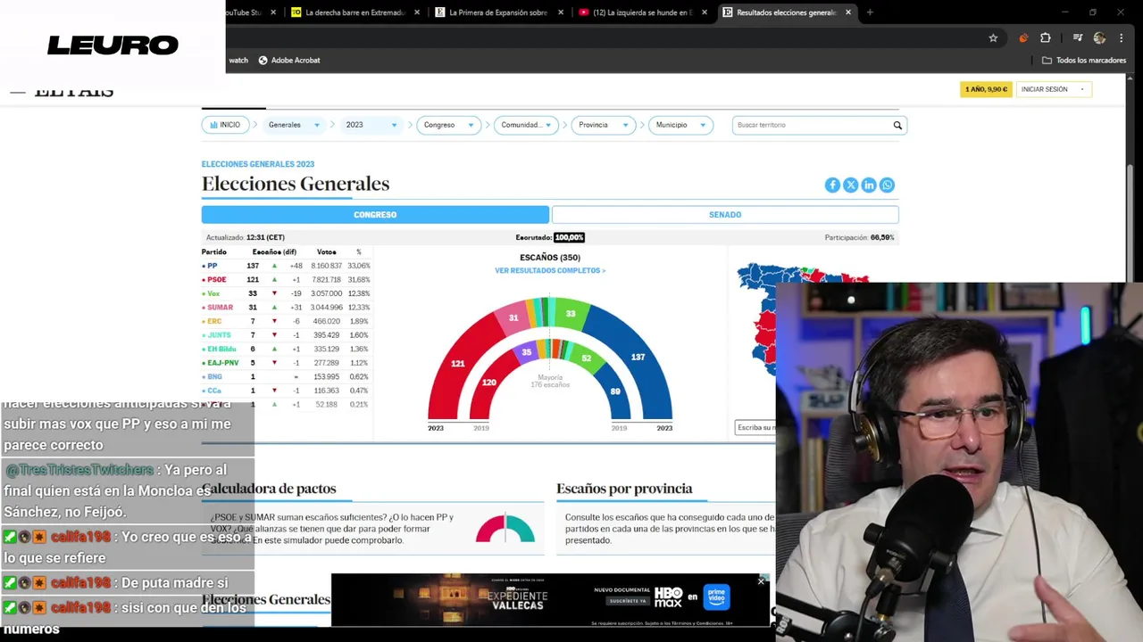Viewport: 1143px width, 642px height.
Task: Open the Generales election type dropdown
Action: [x=294, y=125]
